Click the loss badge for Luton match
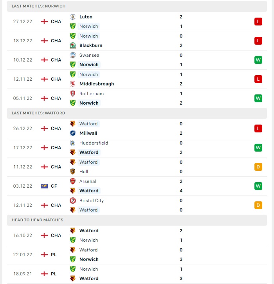 258,22
